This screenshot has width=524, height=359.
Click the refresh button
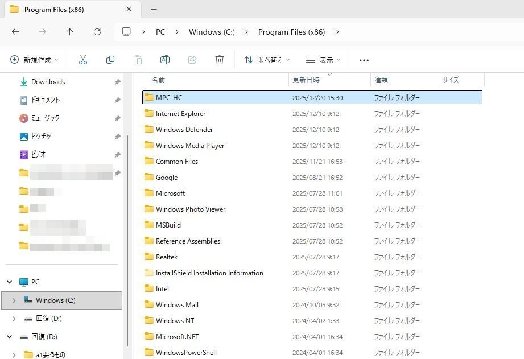[x=97, y=32]
